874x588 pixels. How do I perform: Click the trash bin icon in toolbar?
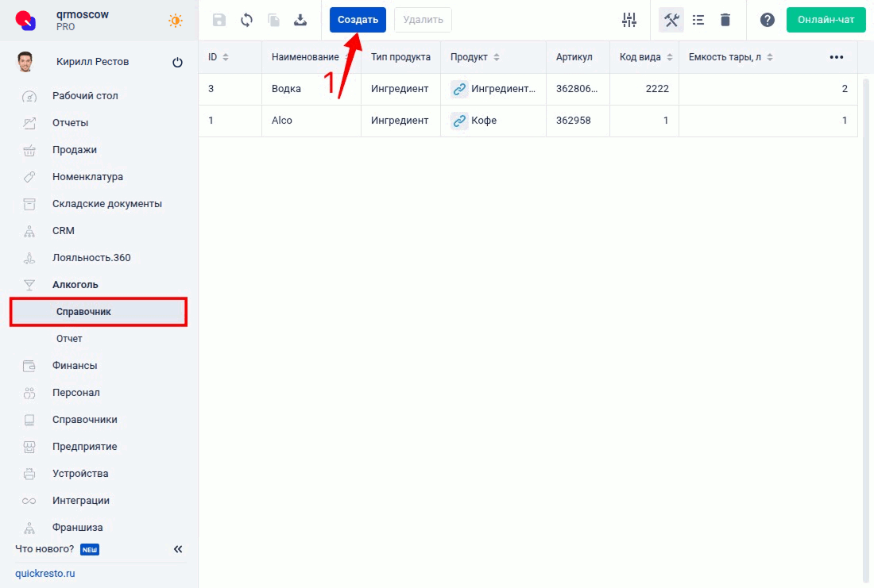click(725, 21)
